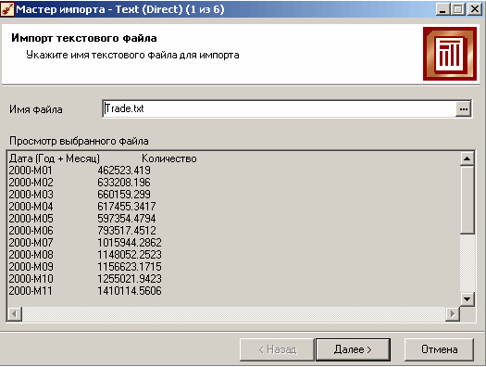Viewport: 486px width, 367px height.
Task: Click the heading Импорт текстового файла
Action: pyautogui.click(x=84, y=38)
